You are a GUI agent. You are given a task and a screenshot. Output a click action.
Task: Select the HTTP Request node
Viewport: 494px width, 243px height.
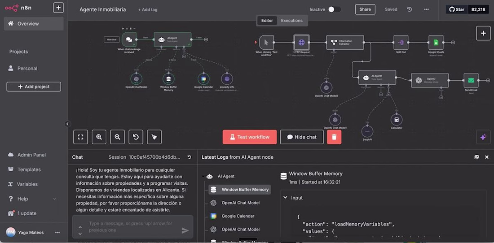point(301,43)
